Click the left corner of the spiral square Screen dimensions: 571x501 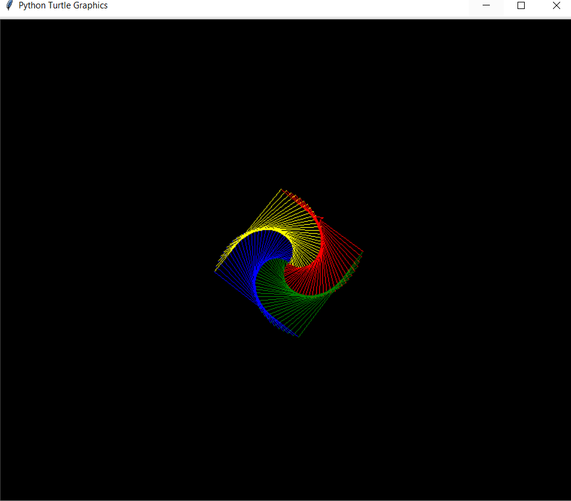coord(215,272)
